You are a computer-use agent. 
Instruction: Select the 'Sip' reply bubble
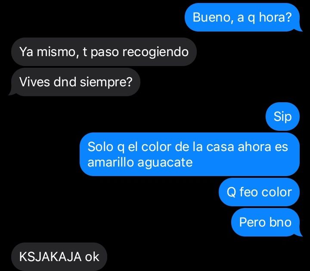[x=283, y=117]
